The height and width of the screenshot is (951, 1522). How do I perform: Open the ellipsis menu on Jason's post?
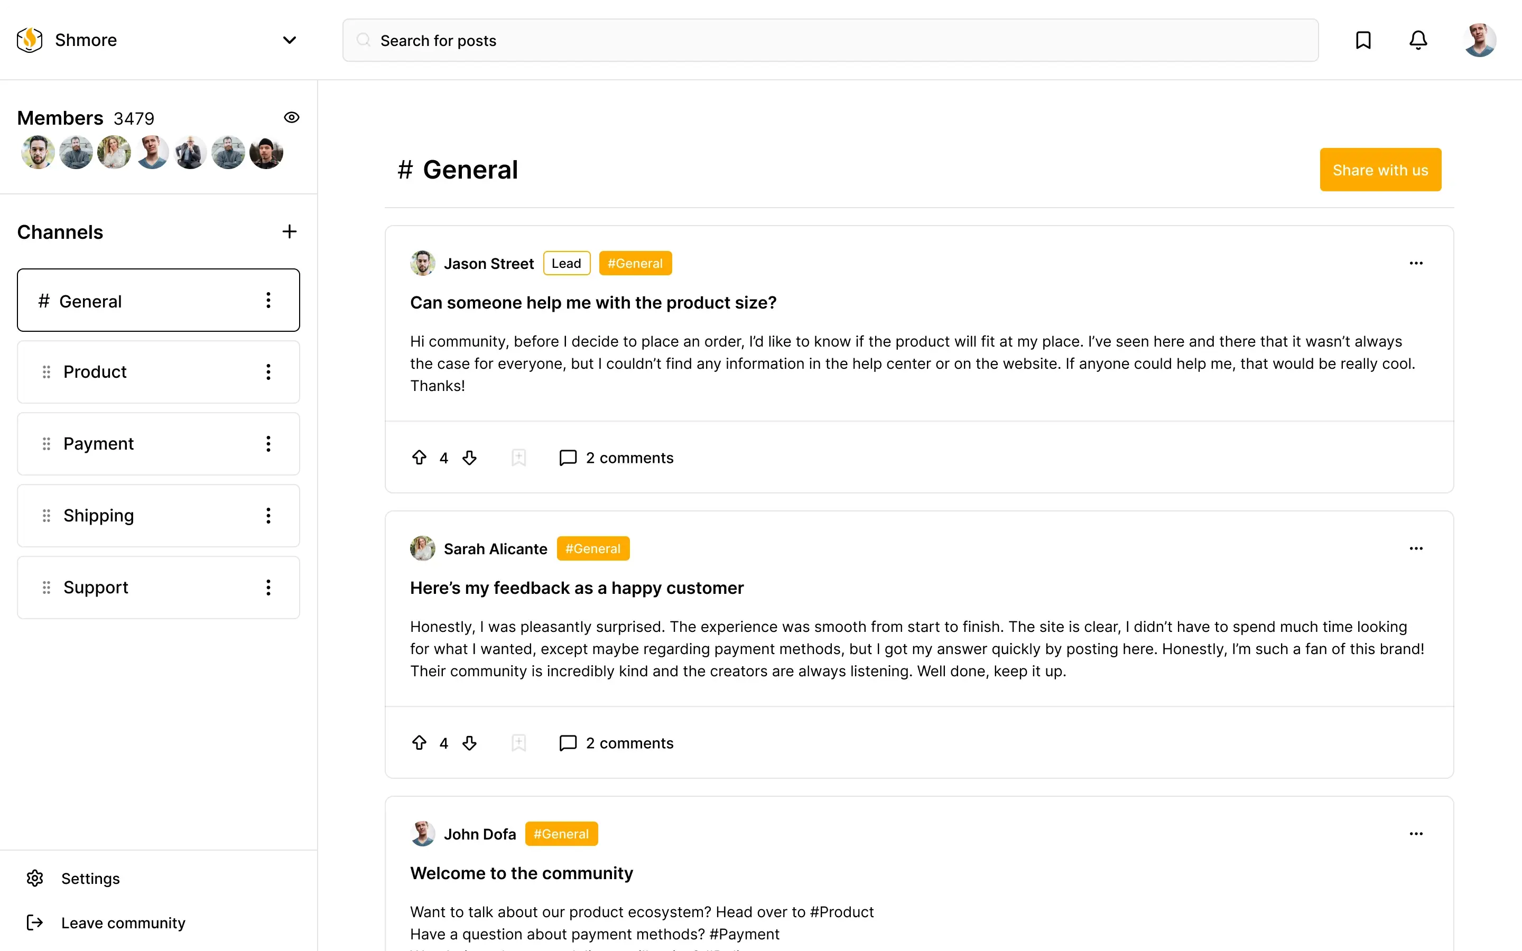point(1416,263)
